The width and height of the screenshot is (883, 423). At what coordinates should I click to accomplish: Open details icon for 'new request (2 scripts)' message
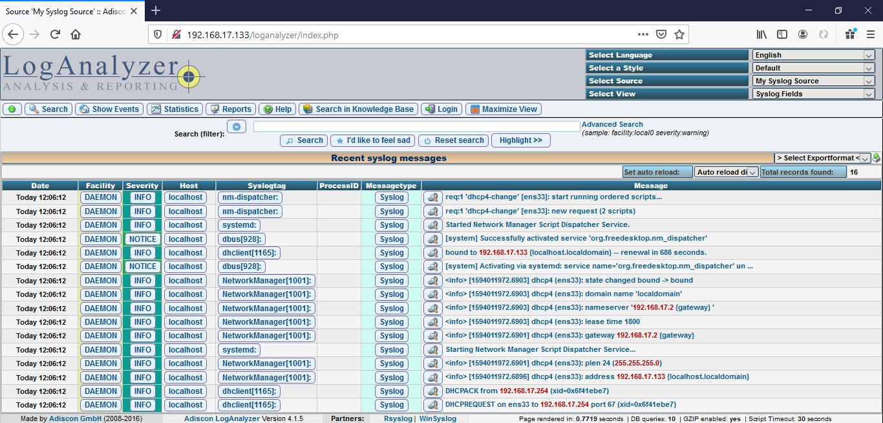[432, 211]
